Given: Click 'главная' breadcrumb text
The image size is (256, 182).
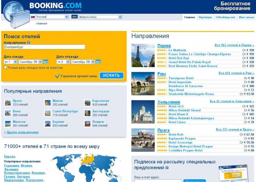Looking at the screenshot, I should [x=42, y=24].
